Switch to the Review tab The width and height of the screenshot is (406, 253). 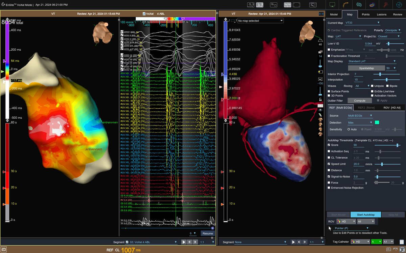[398, 15]
